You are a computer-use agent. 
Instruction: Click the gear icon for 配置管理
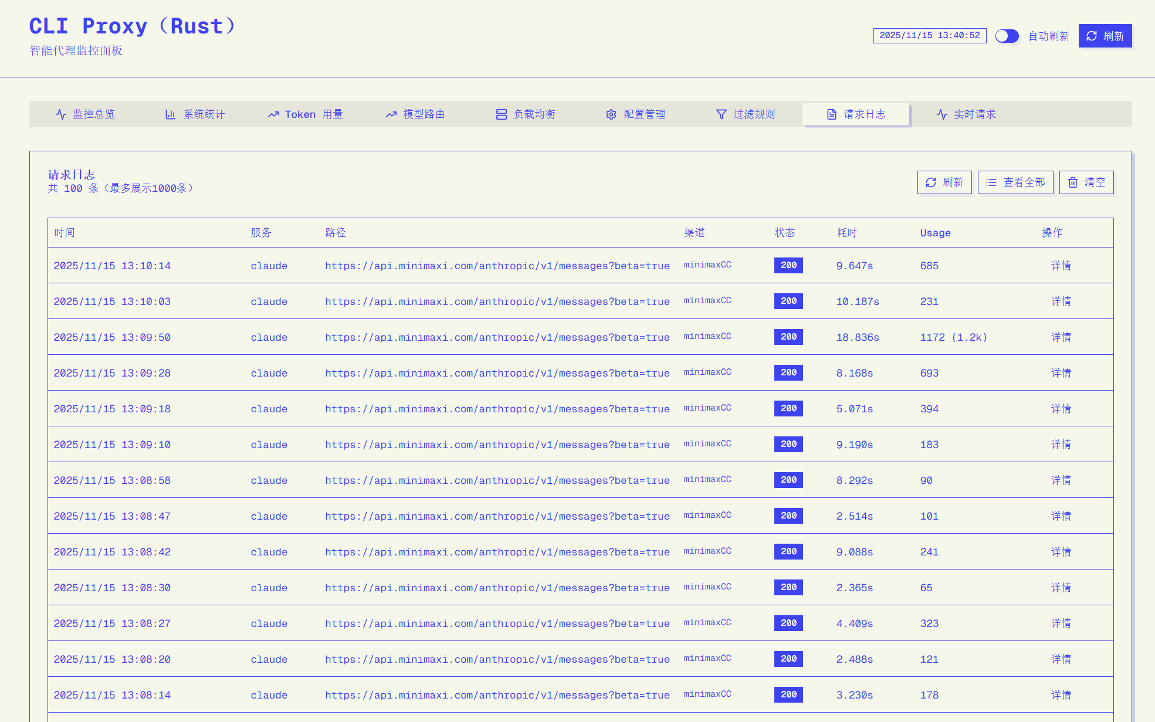[x=611, y=114]
